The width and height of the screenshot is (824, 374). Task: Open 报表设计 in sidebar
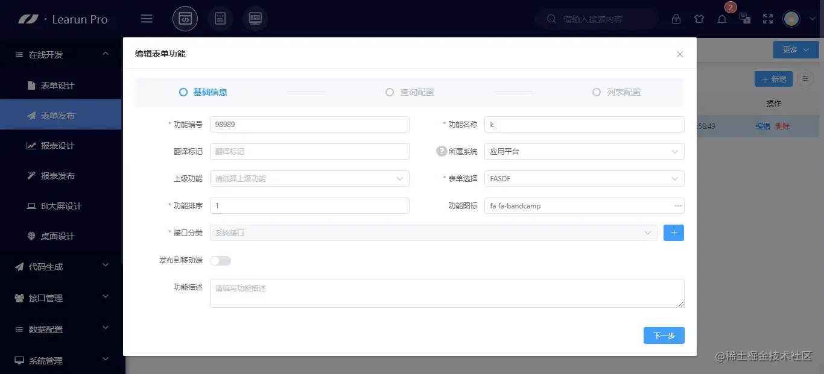pyautogui.click(x=60, y=146)
